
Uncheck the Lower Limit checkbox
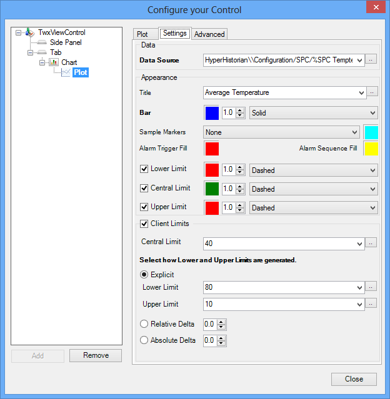144,169
